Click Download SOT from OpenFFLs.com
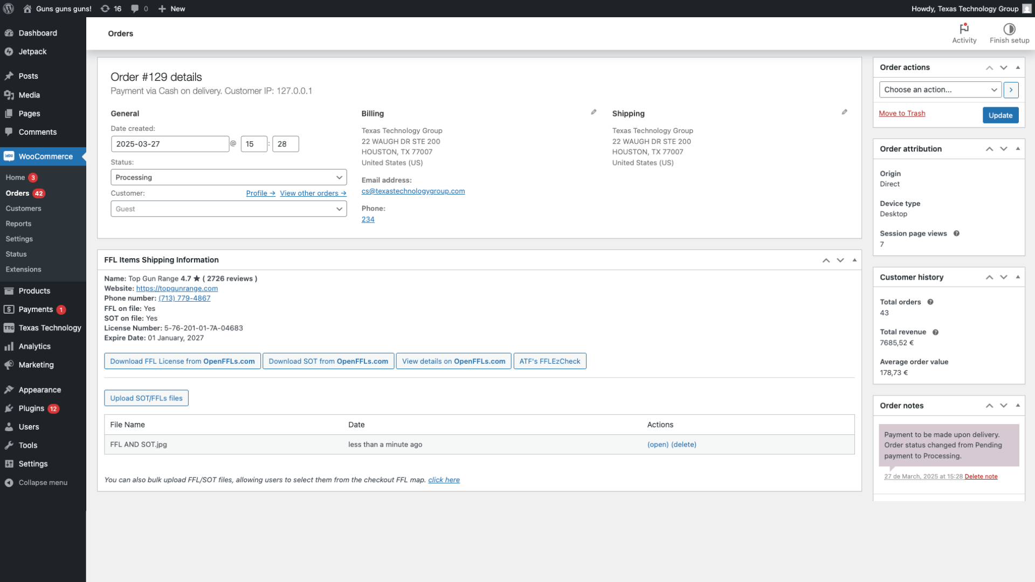This screenshot has width=1035, height=582. 328,361
